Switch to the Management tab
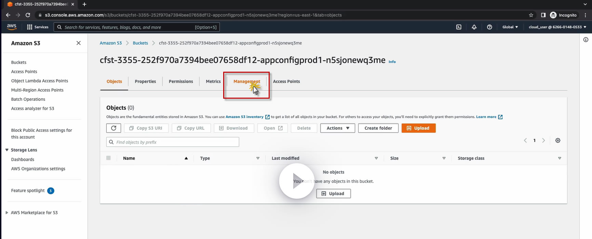Image resolution: width=592 pixels, height=239 pixels. 247,81
